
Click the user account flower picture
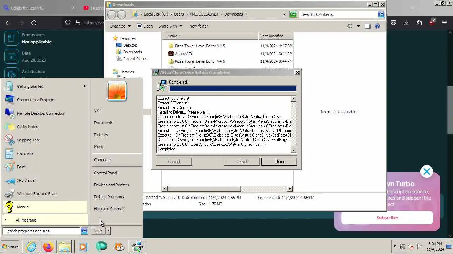click(116, 91)
